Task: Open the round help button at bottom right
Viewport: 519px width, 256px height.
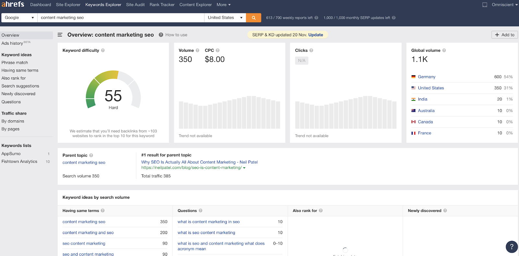Action: (x=512, y=247)
